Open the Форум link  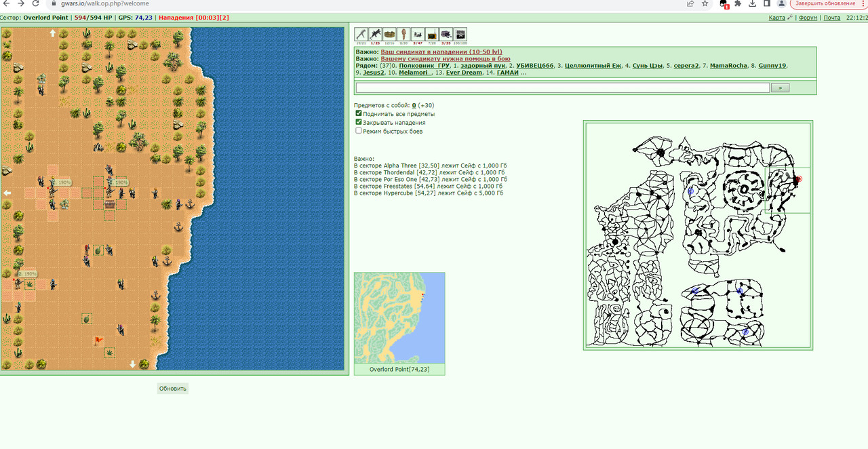pos(808,18)
